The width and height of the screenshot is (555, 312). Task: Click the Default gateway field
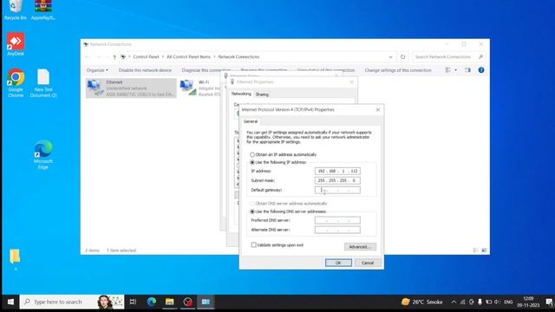pos(337,190)
